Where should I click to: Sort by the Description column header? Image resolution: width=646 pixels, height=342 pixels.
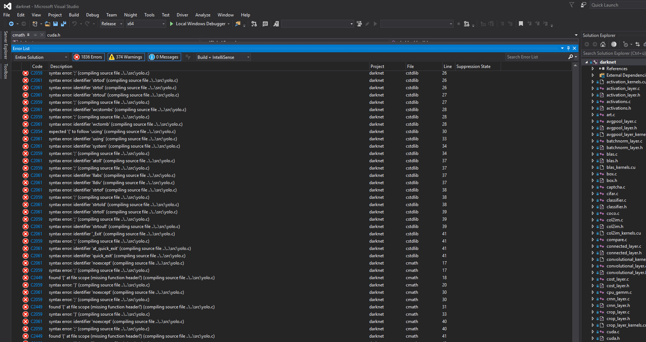pyautogui.click(x=61, y=66)
